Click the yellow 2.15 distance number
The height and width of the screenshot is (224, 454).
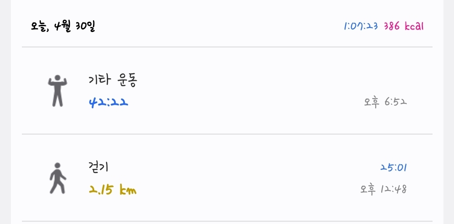pyautogui.click(x=101, y=190)
